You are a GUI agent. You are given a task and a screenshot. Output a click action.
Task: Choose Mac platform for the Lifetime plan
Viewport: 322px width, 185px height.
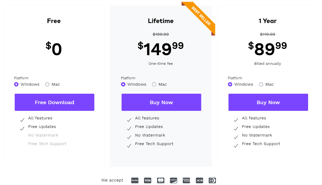154,84
